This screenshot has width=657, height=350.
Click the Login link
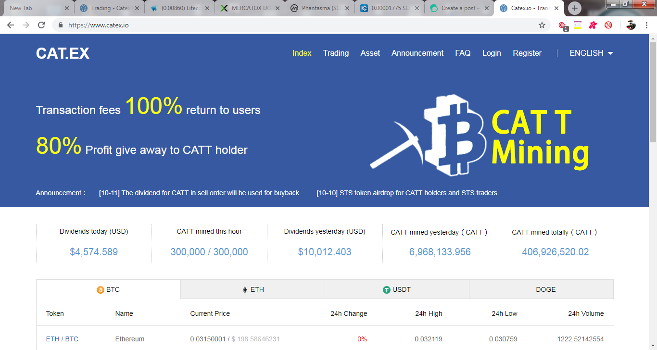click(492, 53)
